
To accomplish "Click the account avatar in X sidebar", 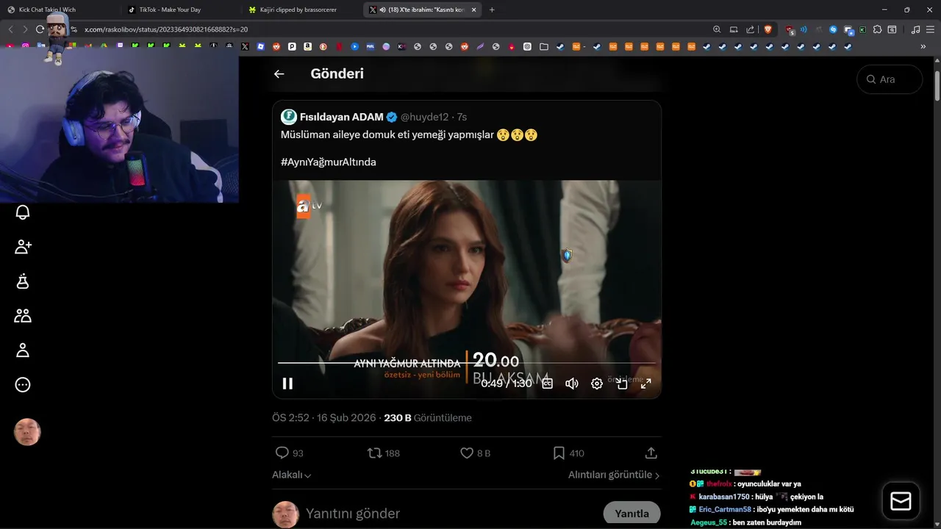I will tap(27, 432).
